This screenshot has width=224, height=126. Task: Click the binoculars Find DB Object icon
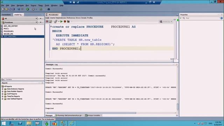tap(49, 9)
